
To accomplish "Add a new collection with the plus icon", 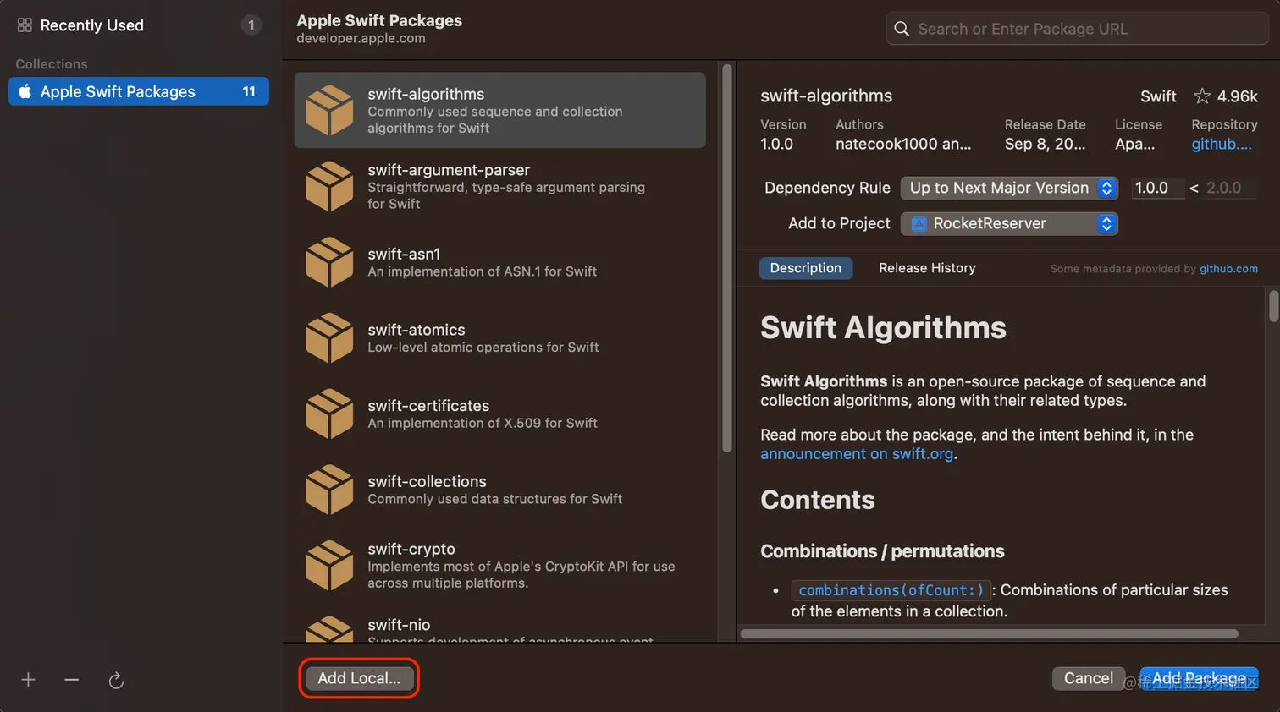I will tap(28, 679).
